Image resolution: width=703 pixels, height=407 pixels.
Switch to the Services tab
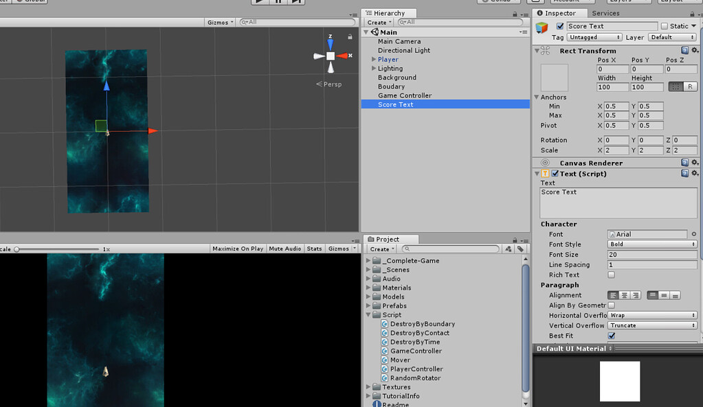point(605,12)
